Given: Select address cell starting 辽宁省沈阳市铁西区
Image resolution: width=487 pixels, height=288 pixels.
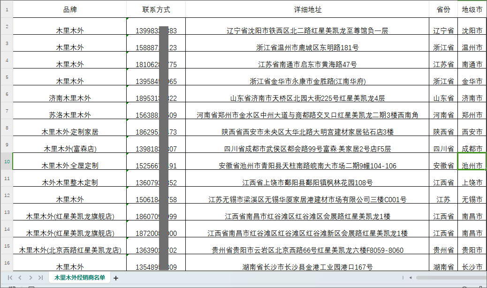Looking at the screenshot, I should (x=307, y=26).
